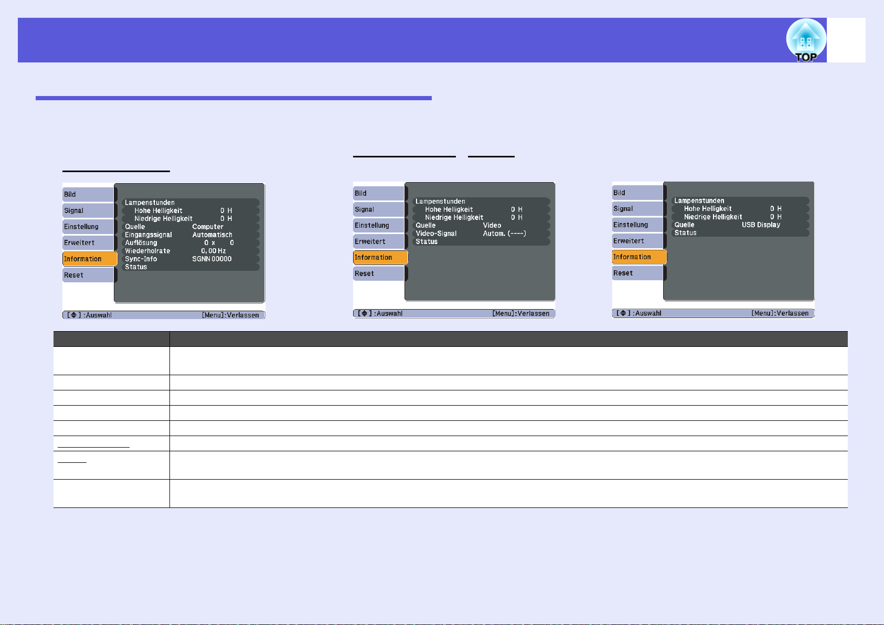Select Erweitert in the USB Display menu
This screenshot has height=625, width=884.
pyautogui.click(x=637, y=241)
